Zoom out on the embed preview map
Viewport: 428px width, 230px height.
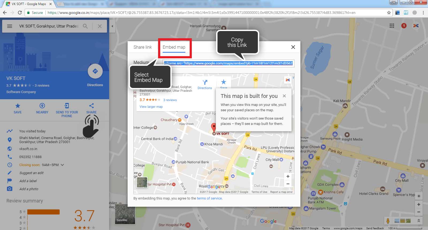point(288,184)
